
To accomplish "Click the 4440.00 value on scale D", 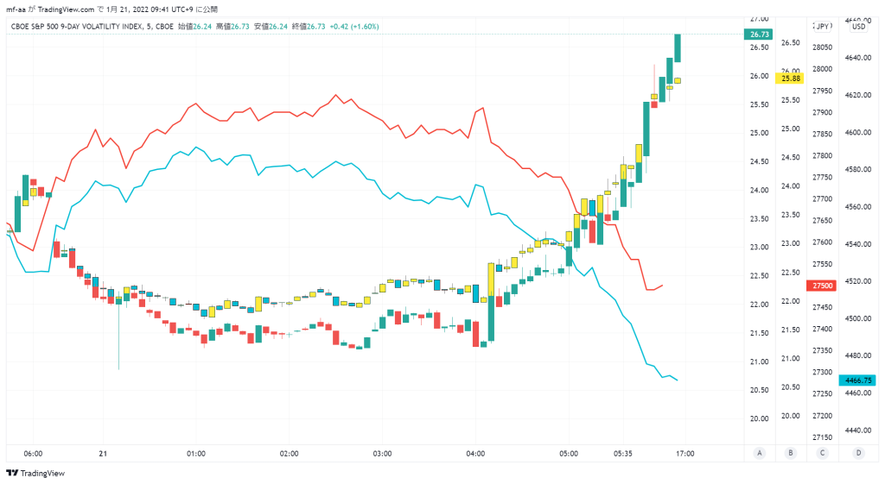I will pyautogui.click(x=858, y=430).
